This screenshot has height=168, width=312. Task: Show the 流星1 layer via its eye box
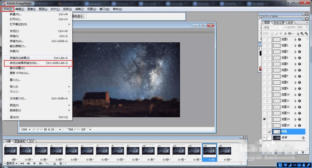[x=265, y=40]
